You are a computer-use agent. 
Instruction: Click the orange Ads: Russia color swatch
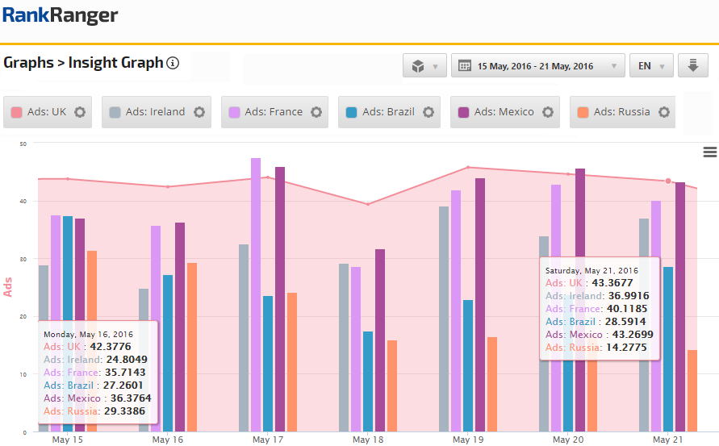pos(582,112)
